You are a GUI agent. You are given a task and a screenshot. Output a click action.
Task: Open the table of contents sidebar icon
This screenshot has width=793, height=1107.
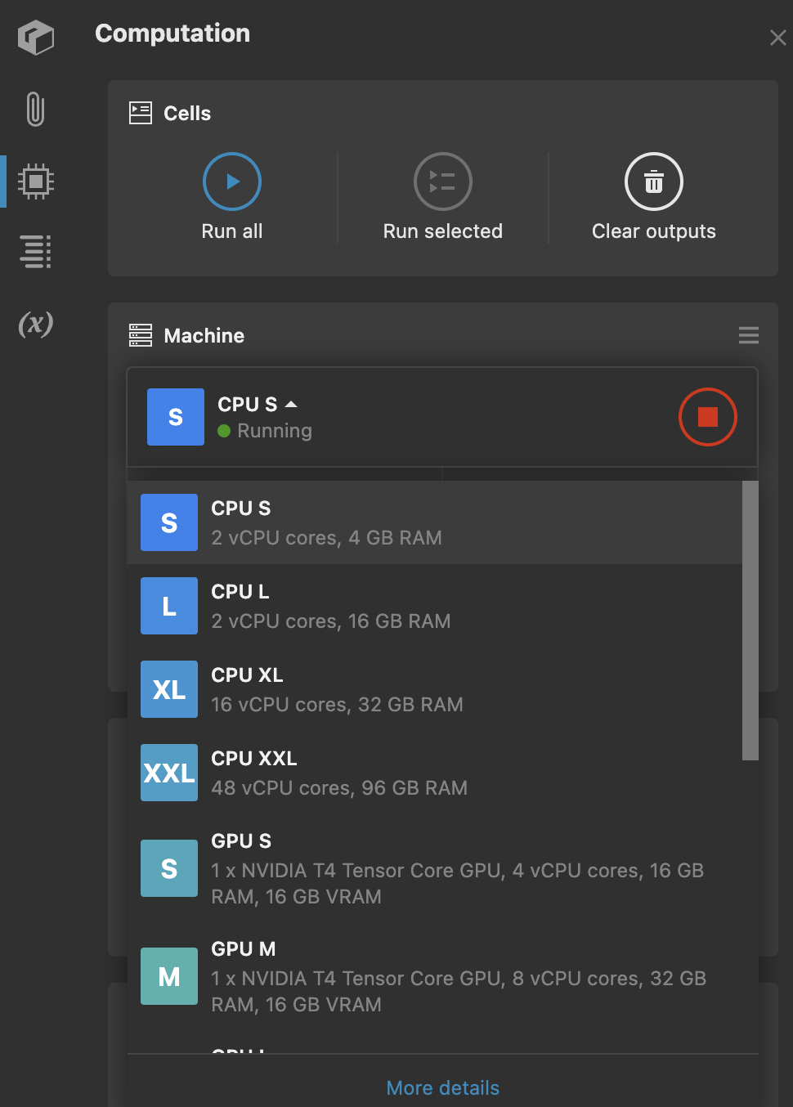pyautogui.click(x=36, y=252)
